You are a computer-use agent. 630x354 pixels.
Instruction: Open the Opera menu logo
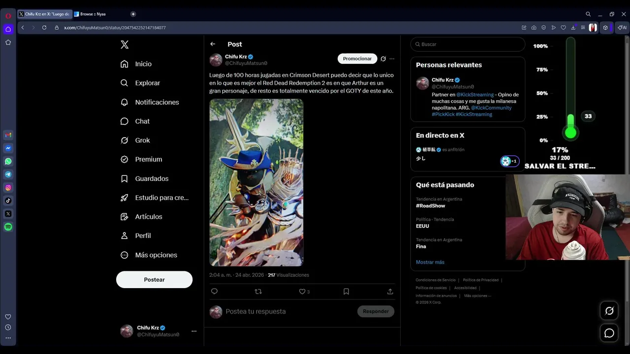[8, 16]
